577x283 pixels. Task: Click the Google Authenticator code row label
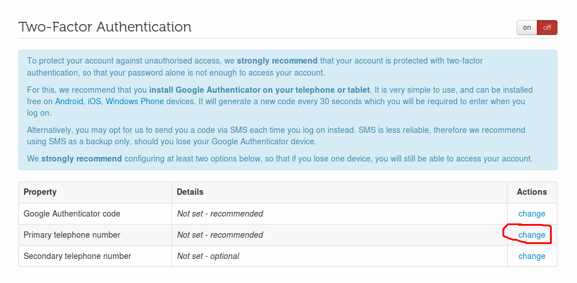pos(72,214)
